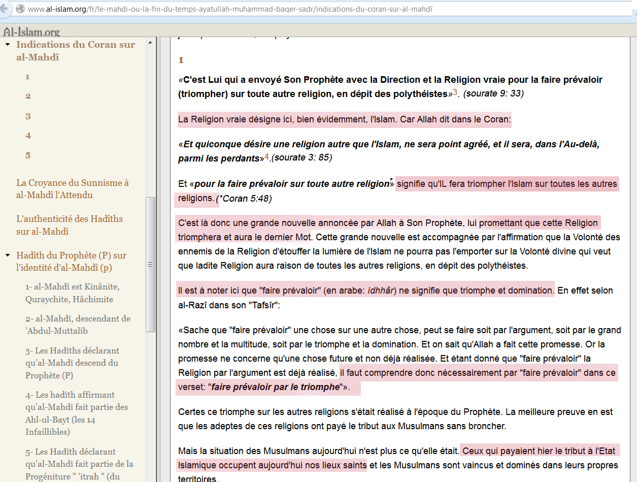Open Hadîth du Prophète (P) sur l'identité d'al-Mahdî

tap(72, 262)
